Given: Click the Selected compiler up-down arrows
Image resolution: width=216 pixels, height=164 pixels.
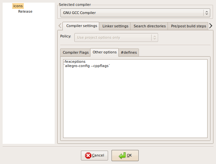Looking at the screenshot, I should (207, 13).
